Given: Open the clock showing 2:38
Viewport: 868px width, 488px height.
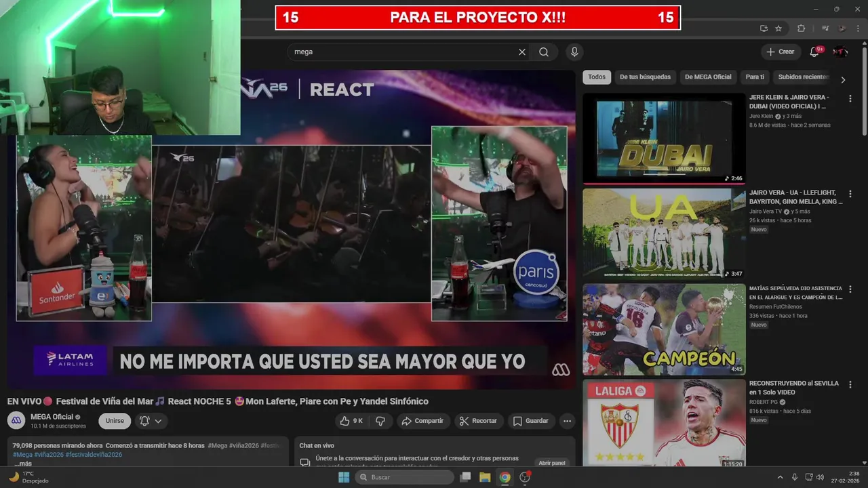Looking at the screenshot, I should [x=846, y=477].
